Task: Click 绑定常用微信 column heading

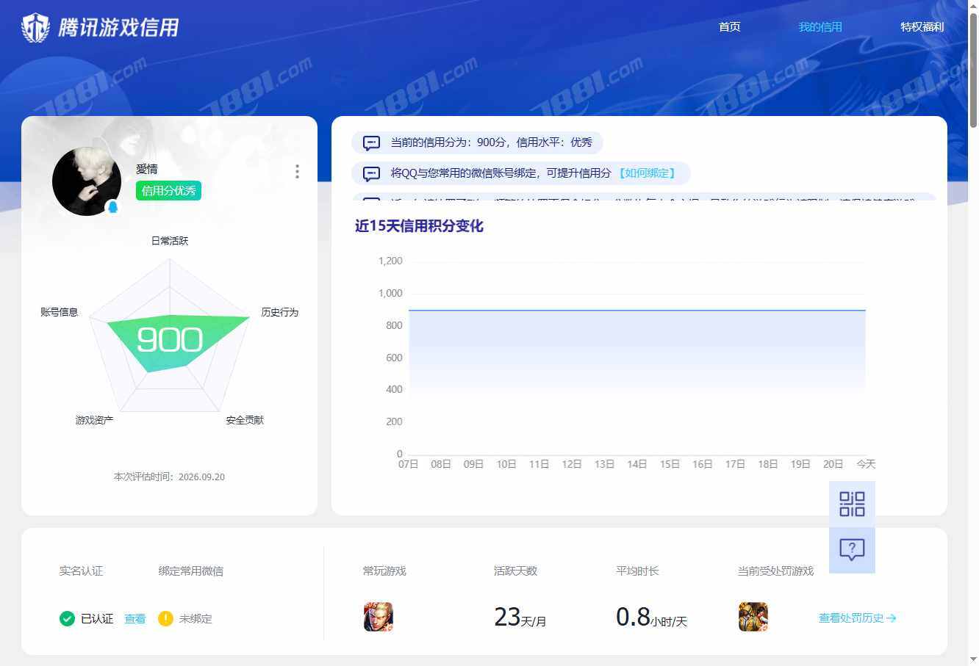Action: coord(190,571)
